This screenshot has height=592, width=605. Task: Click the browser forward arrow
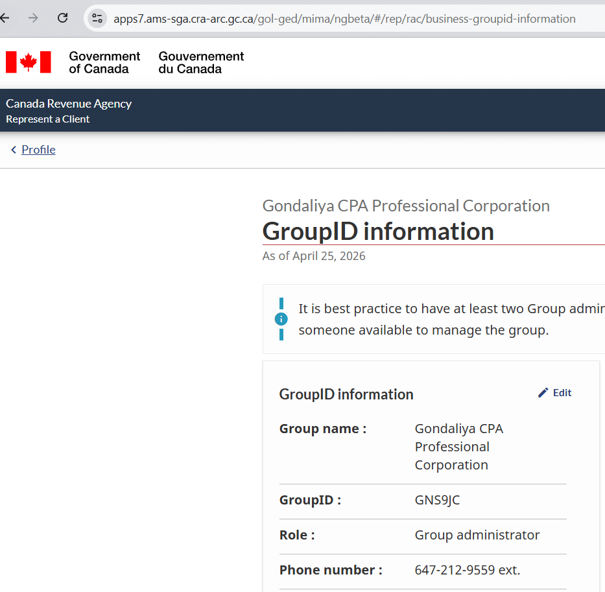[x=33, y=18]
